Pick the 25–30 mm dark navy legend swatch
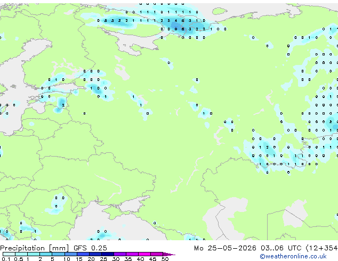Image resolution: width=338 pixels, height=261 pixels. [108, 254]
